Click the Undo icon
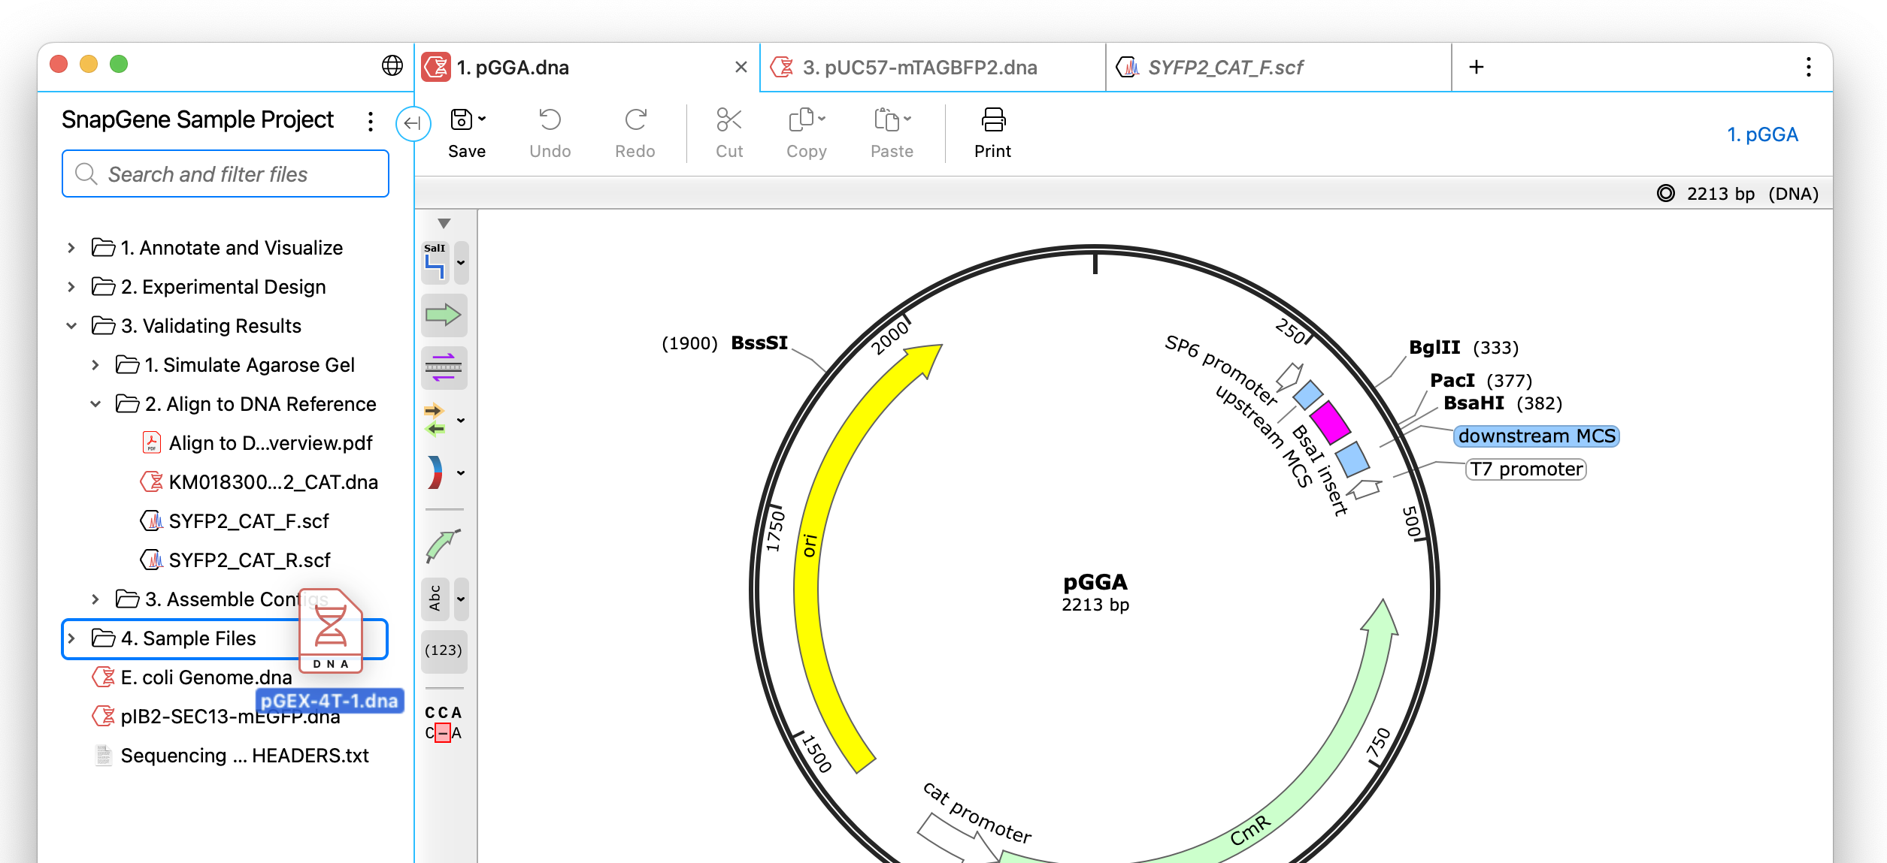 [x=550, y=119]
